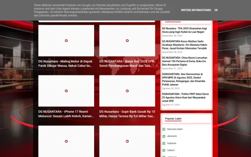This screenshot has width=251, height=157.
Task: Open Banjir Bali 2025 article thumbnail
Action: pyautogui.click(x=127, y=41)
